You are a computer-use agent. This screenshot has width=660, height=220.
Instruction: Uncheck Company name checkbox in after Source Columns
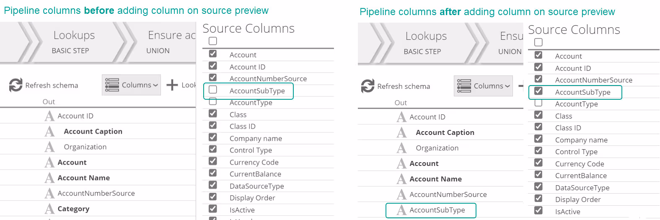(538, 139)
